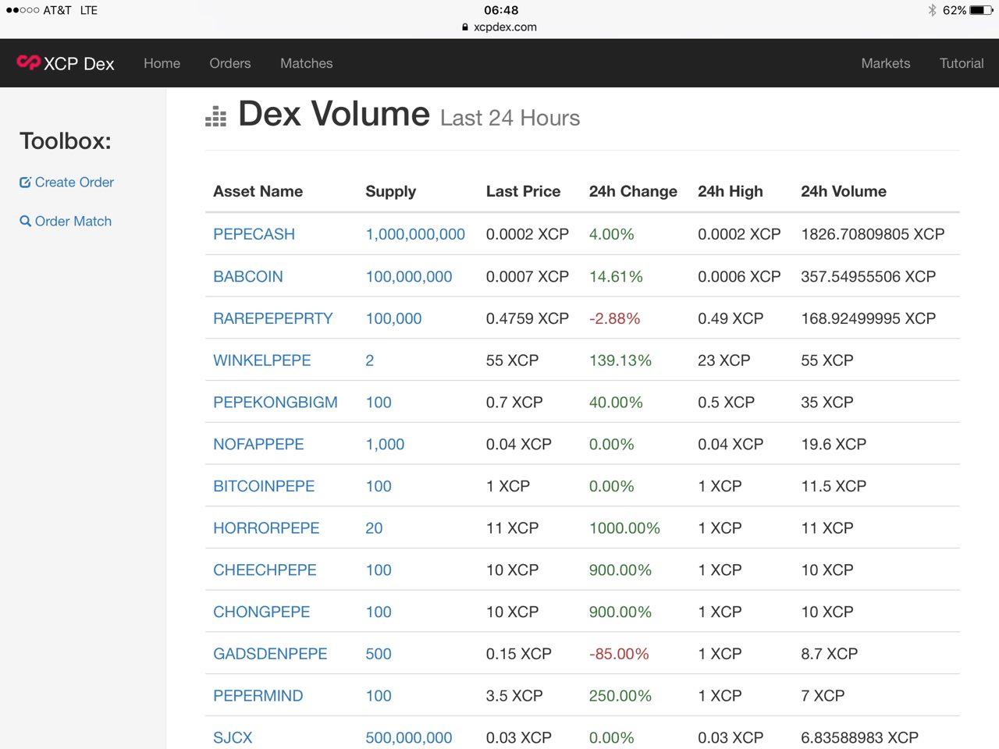
Task: Click GADSDENPEPE's supply value 500
Action: tap(379, 654)
